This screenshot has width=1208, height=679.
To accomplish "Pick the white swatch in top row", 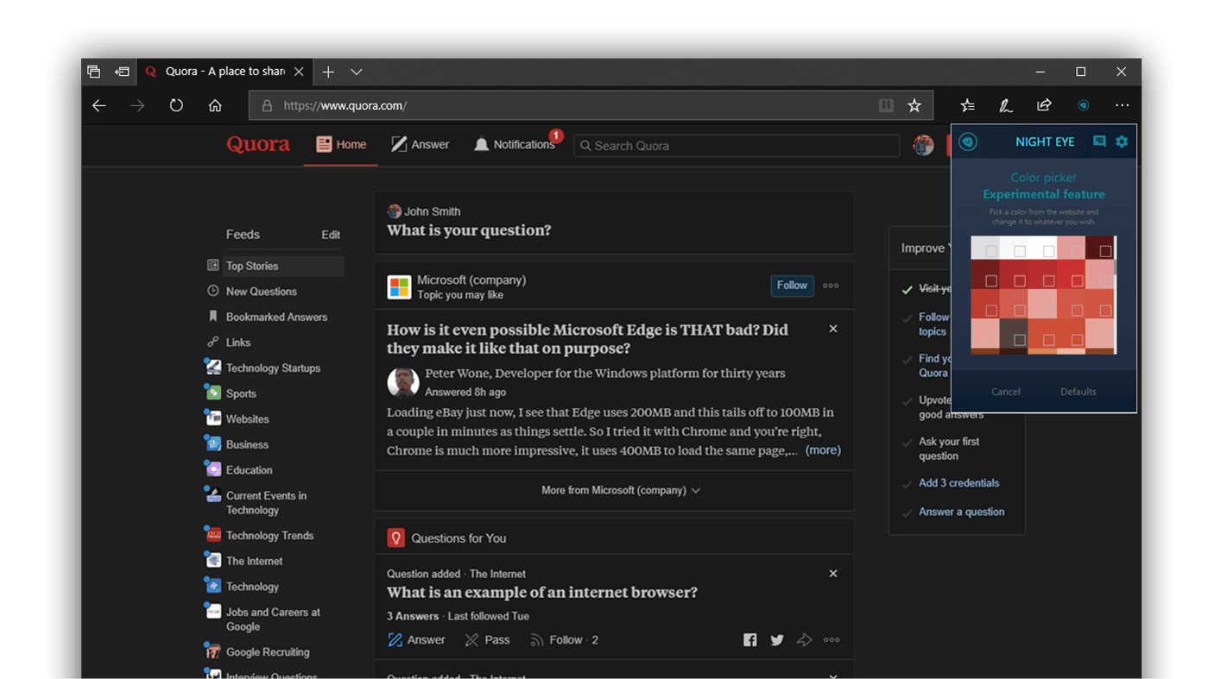I will point(1020,250).
